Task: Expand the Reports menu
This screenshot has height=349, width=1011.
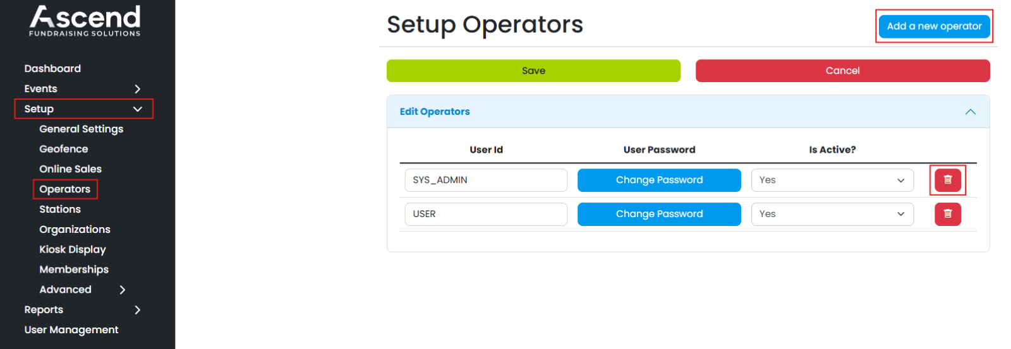Action: pyautogui.click(x=137, y=310)
